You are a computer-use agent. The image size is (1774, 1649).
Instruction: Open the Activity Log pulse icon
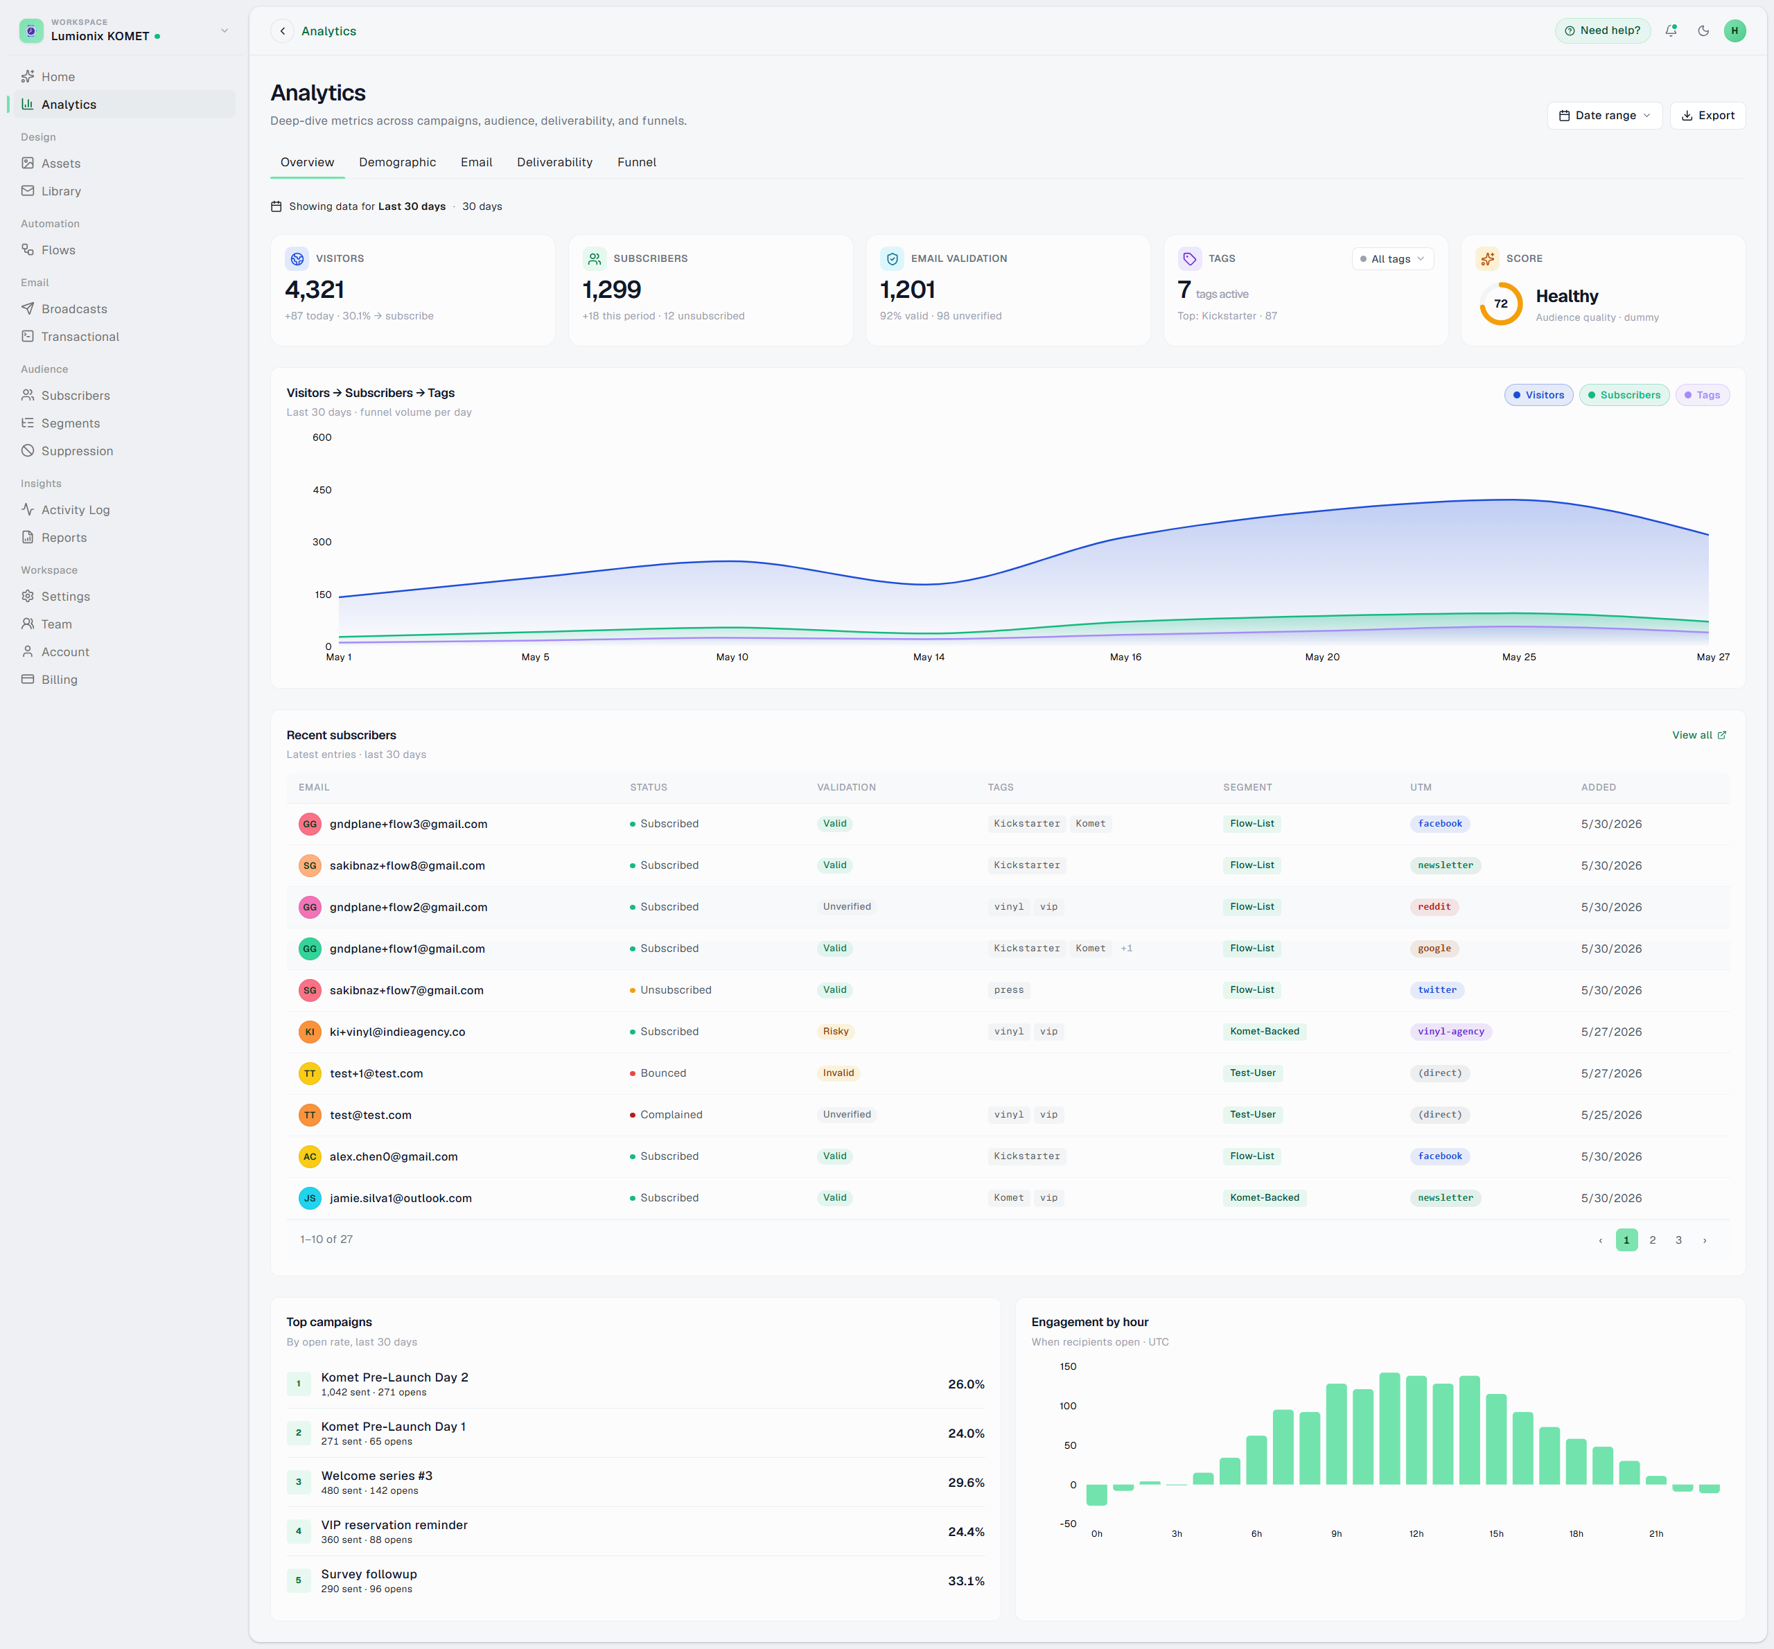coord(28,509)
